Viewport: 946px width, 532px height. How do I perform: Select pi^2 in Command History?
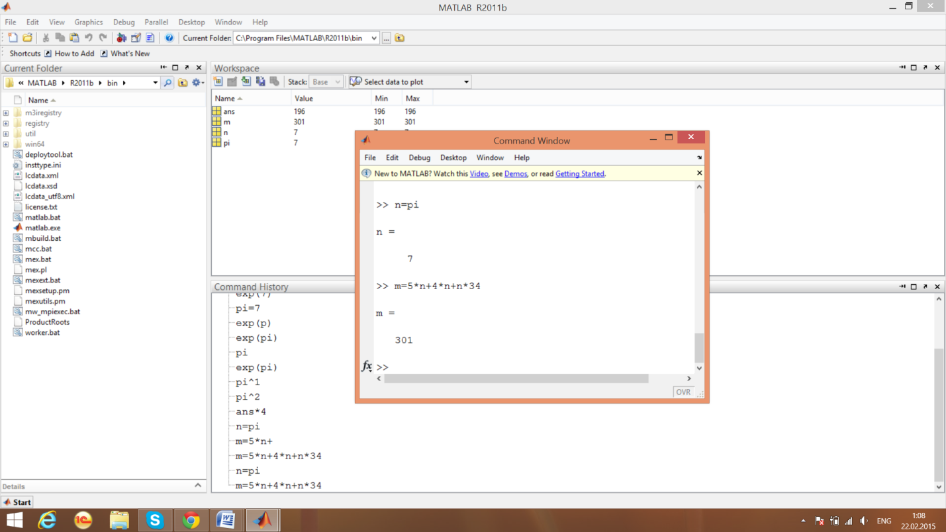[x=248, y=397]
